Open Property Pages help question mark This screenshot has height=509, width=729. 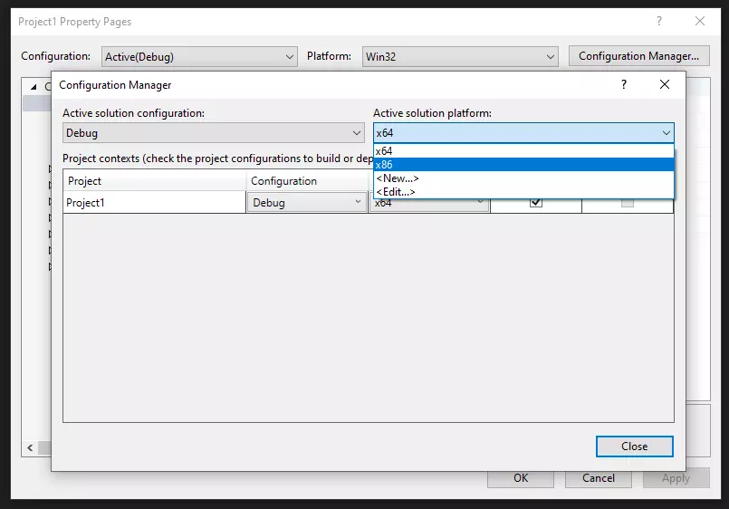coord(659,21)
